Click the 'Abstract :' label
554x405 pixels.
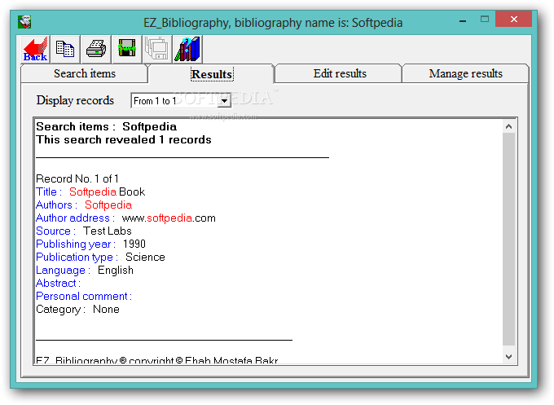pos(59,283)
